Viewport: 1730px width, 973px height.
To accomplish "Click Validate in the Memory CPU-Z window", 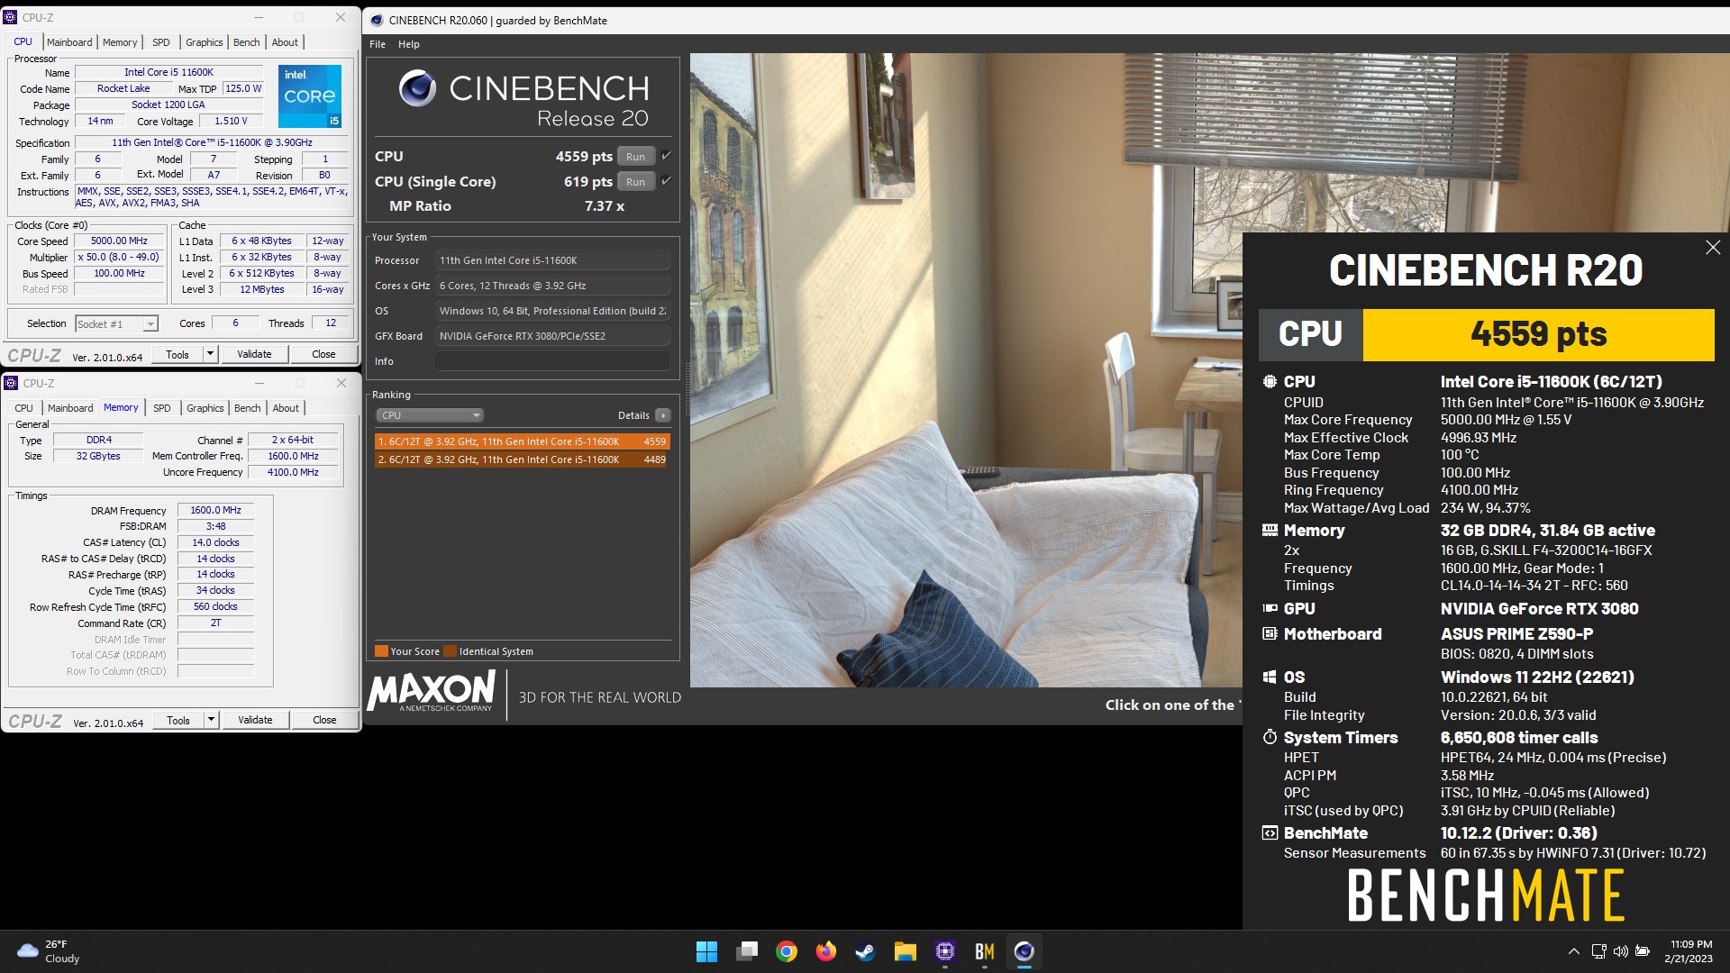I will point(255,720).
